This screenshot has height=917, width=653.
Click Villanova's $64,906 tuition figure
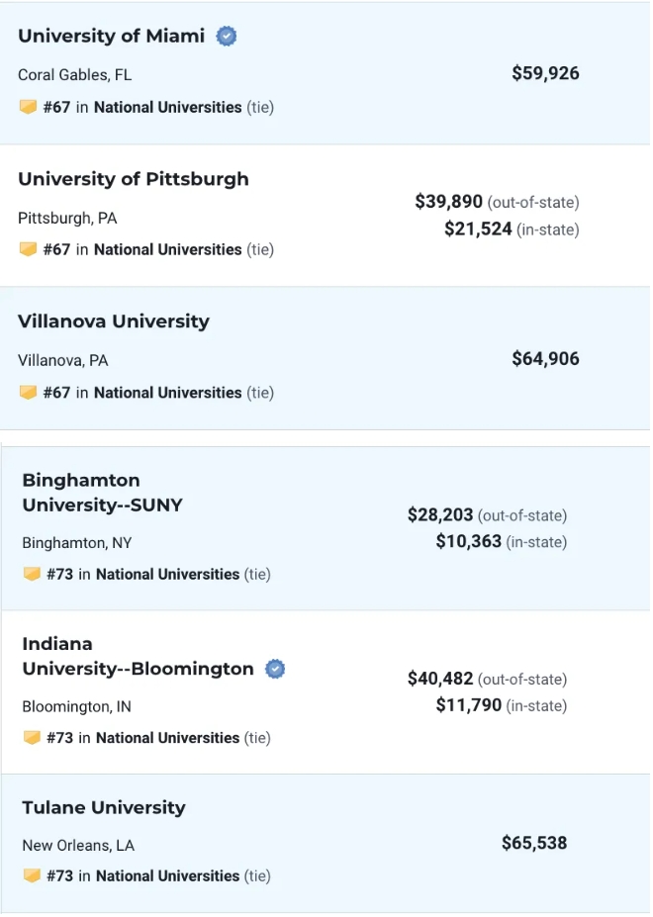click(545, 359)
